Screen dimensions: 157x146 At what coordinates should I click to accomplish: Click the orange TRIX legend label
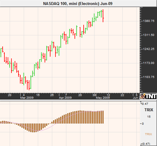coord(148,134)
